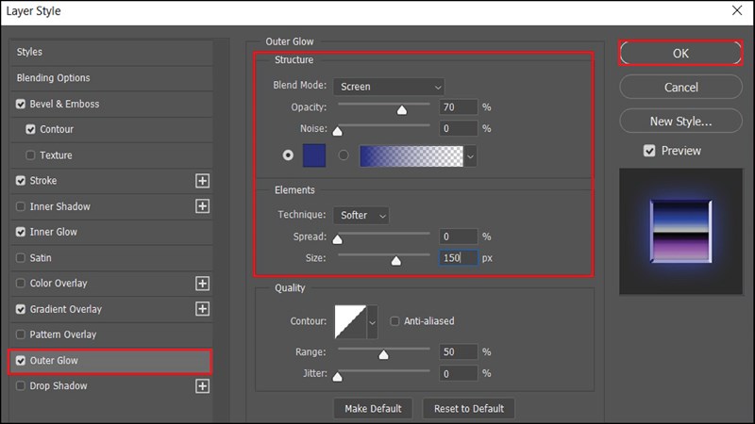This screenshot has width=755, height=424.
Task: Click the Jitter value field
Action: pyautogui.click(x=459, y=373)
